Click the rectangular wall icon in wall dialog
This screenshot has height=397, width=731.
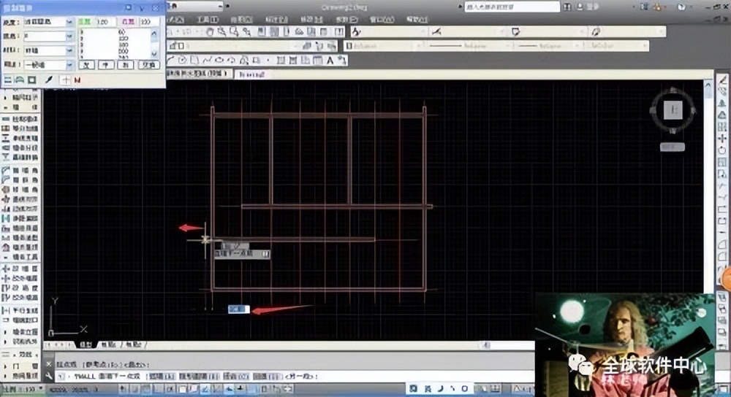31,79
